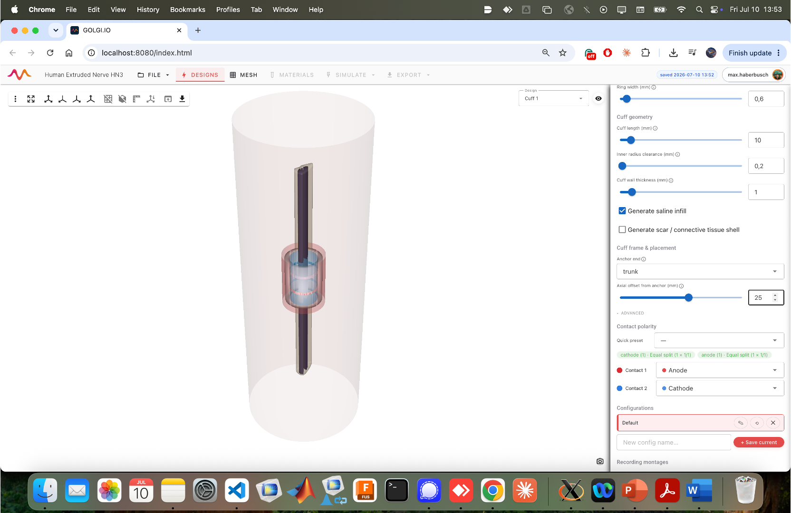Toggle design visibility with the eye icon
The width and height of the screenshot is (791, 513).
click(x=598, y=98)
